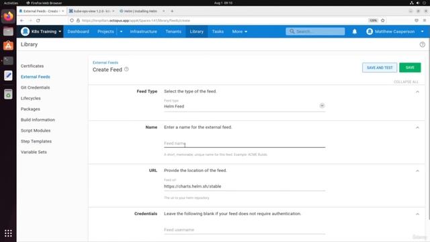Image resolution: width=430 pixels, height=242 pixels.
Task: Open Build Information in the sidebar
Action: pyautogui.click(x=38, y=120)
